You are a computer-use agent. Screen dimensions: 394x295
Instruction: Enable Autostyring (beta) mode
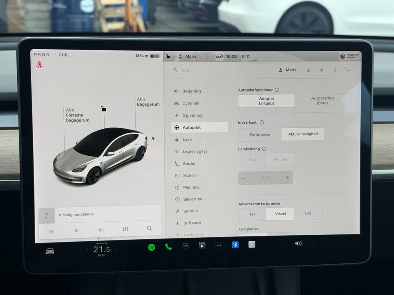point(322,100)
